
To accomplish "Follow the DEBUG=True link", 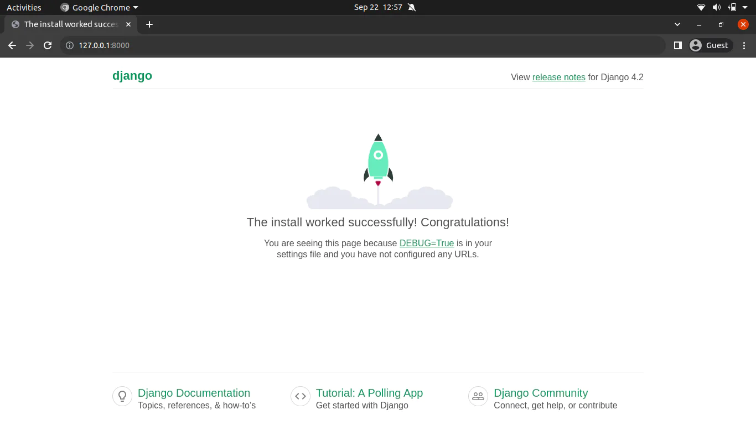I will tap(427, 243).
